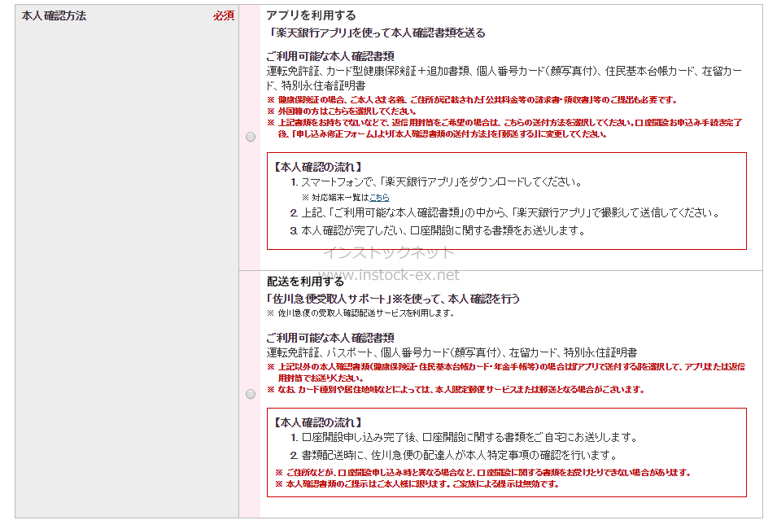Open the こちら link for 対応端末一覧
The width and height of the screenshot is (777, 529).
point(379,197)
